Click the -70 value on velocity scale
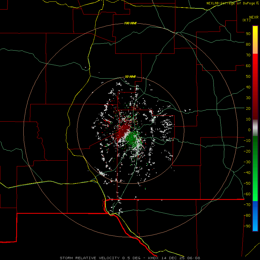 247,205
